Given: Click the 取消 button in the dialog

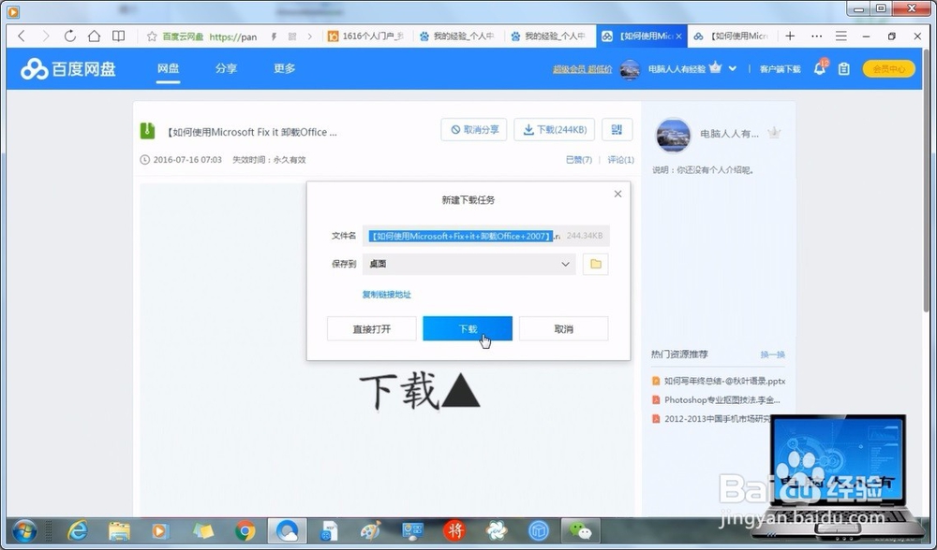Looking at the screenshot, I should tap(563, 328).
